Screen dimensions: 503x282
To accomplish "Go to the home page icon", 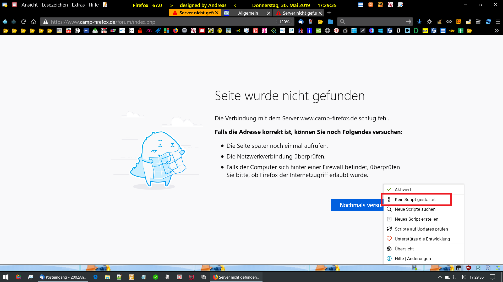I will 33,22.
